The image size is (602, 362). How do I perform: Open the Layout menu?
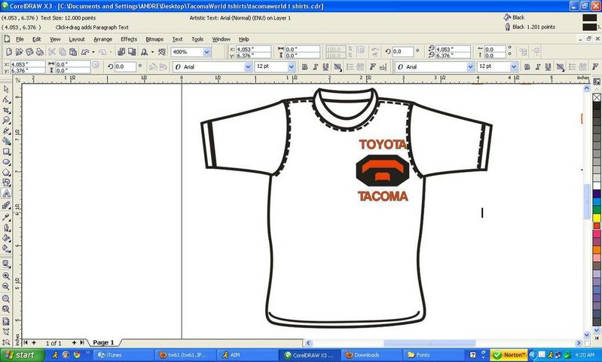[x=77, y=39]
